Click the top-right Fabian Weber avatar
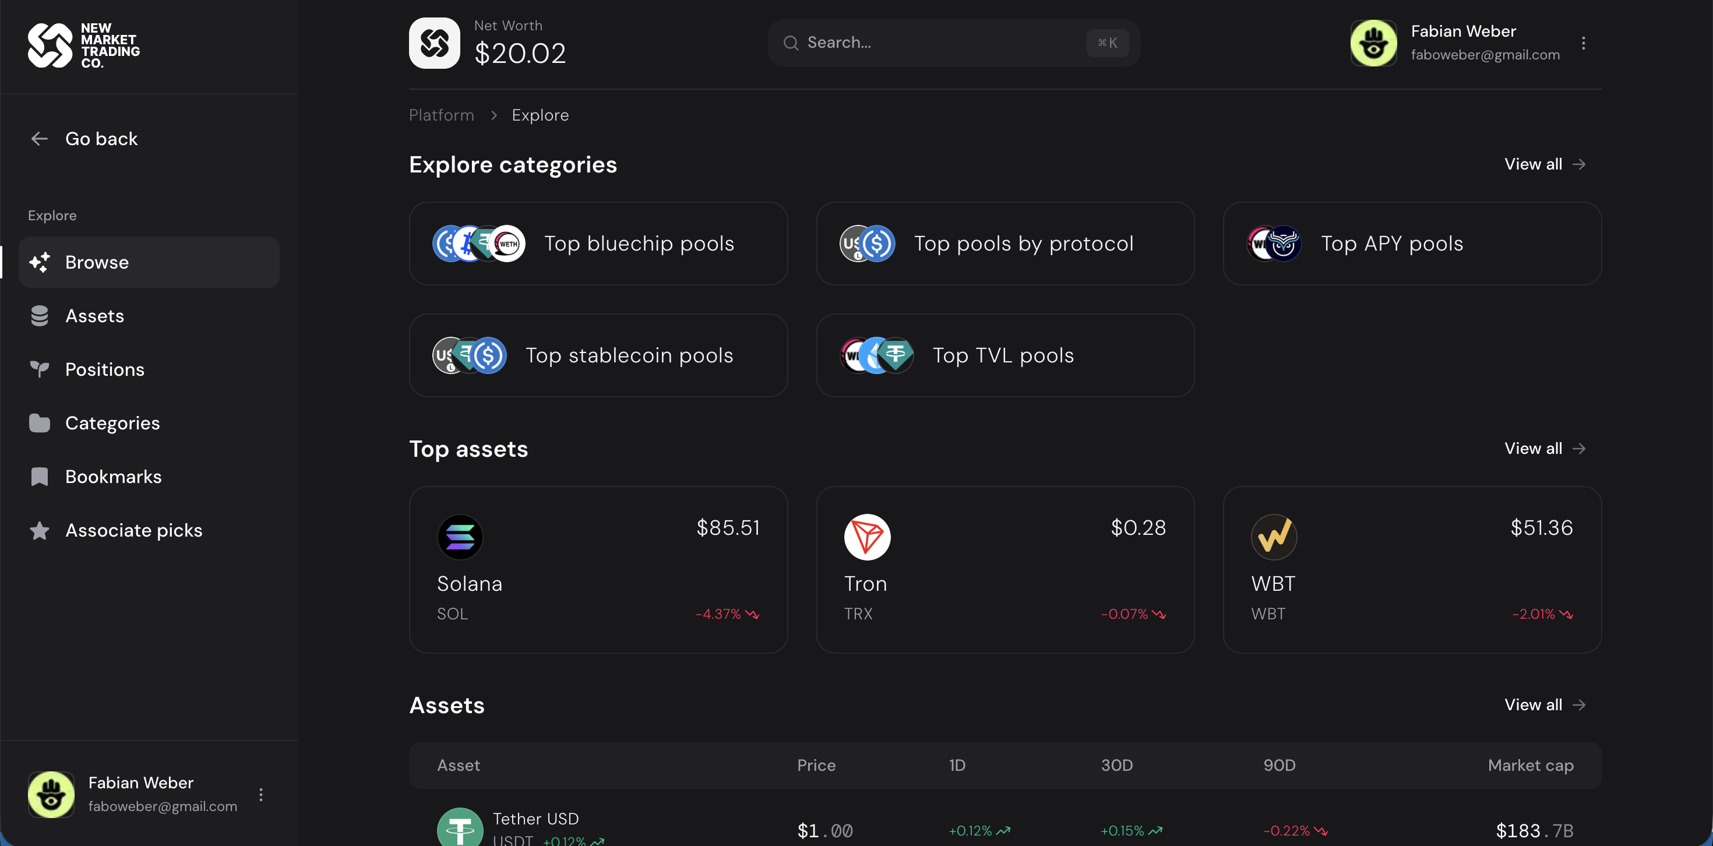 coord(1373,43)
